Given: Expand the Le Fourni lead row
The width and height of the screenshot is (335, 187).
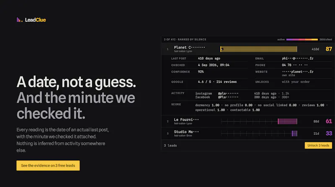Looking at the screenshot, I should (248, 121).
